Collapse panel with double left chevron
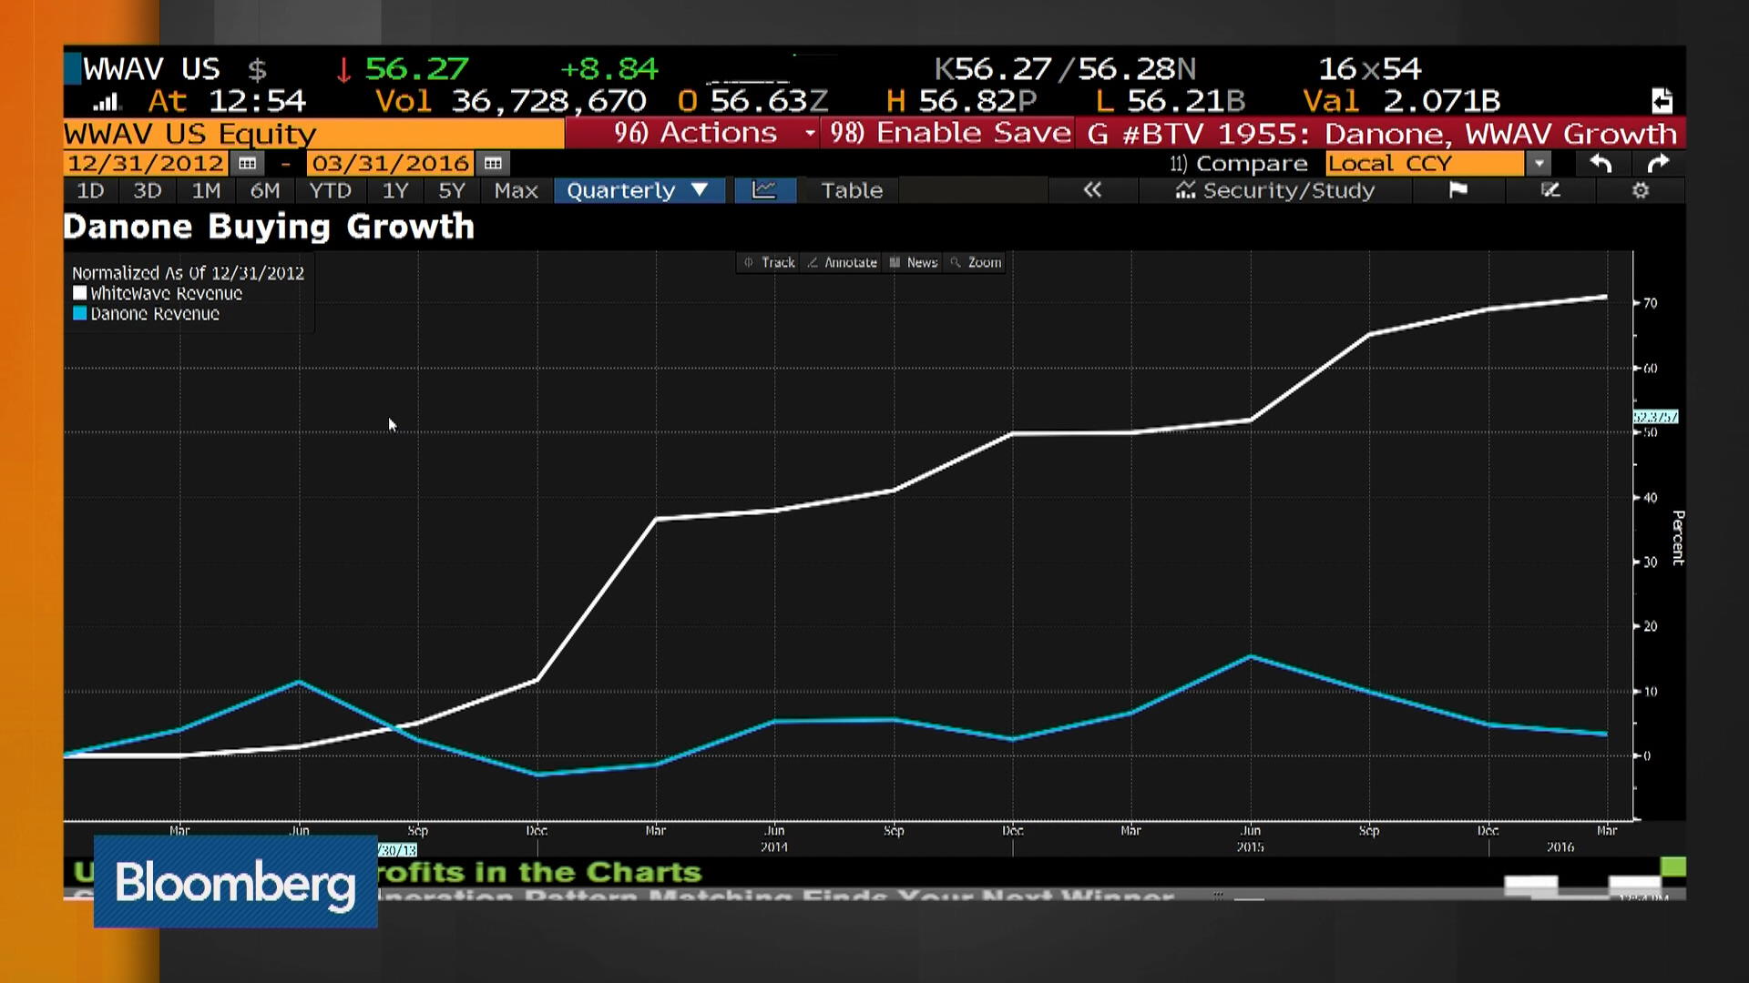Screen dimensions: 1749x983 coord(1092,190)
